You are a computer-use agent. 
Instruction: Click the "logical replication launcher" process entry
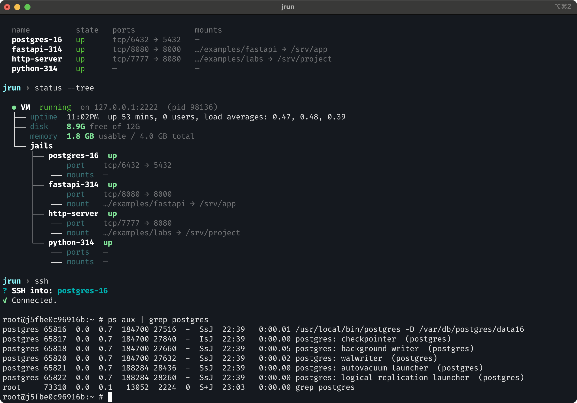405,378
